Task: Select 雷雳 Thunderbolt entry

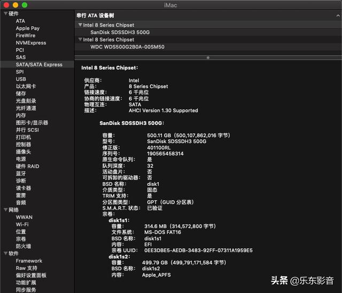Action: tap(21, 195)
